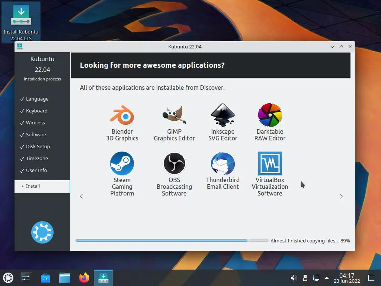Select the Disk Setup step in sidebar
The height and width of the screenshot is (286, 381).
tap(38, 147)
